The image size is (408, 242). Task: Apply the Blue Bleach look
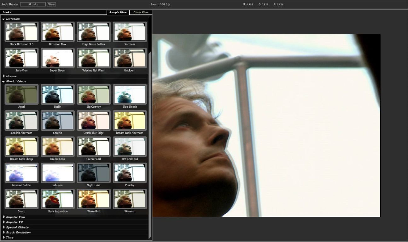tap(130, 94)
